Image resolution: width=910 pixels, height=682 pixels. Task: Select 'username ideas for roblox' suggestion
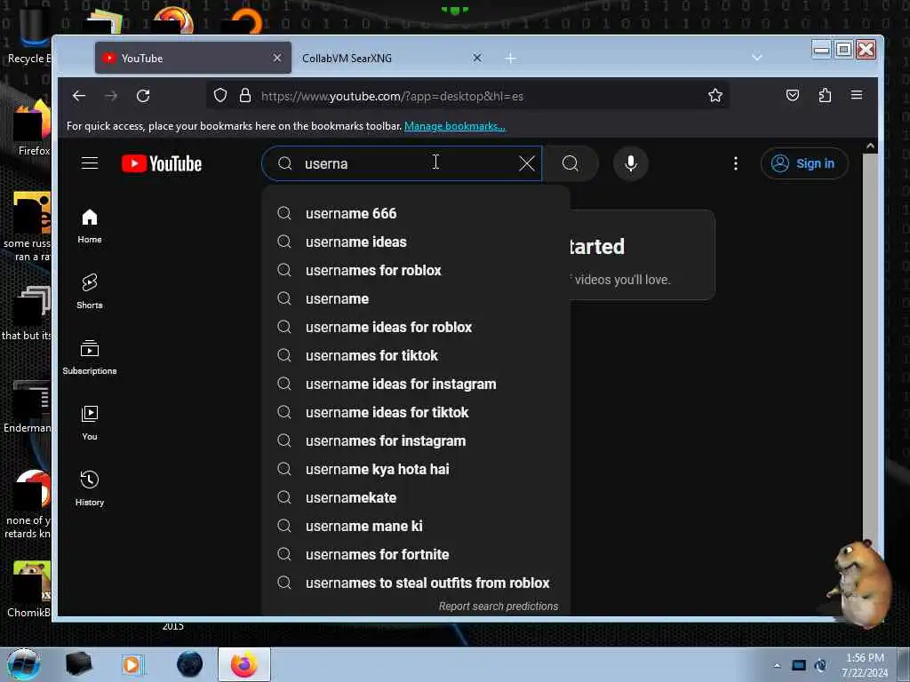click(416, 327)
